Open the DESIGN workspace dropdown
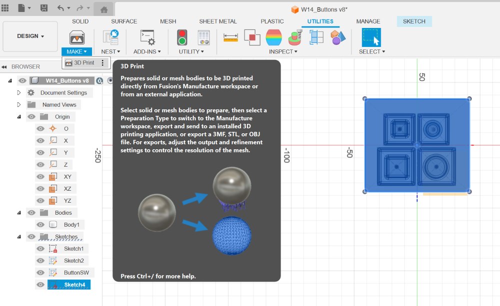Viewport: 500px width, 306px height. [30, 36]
